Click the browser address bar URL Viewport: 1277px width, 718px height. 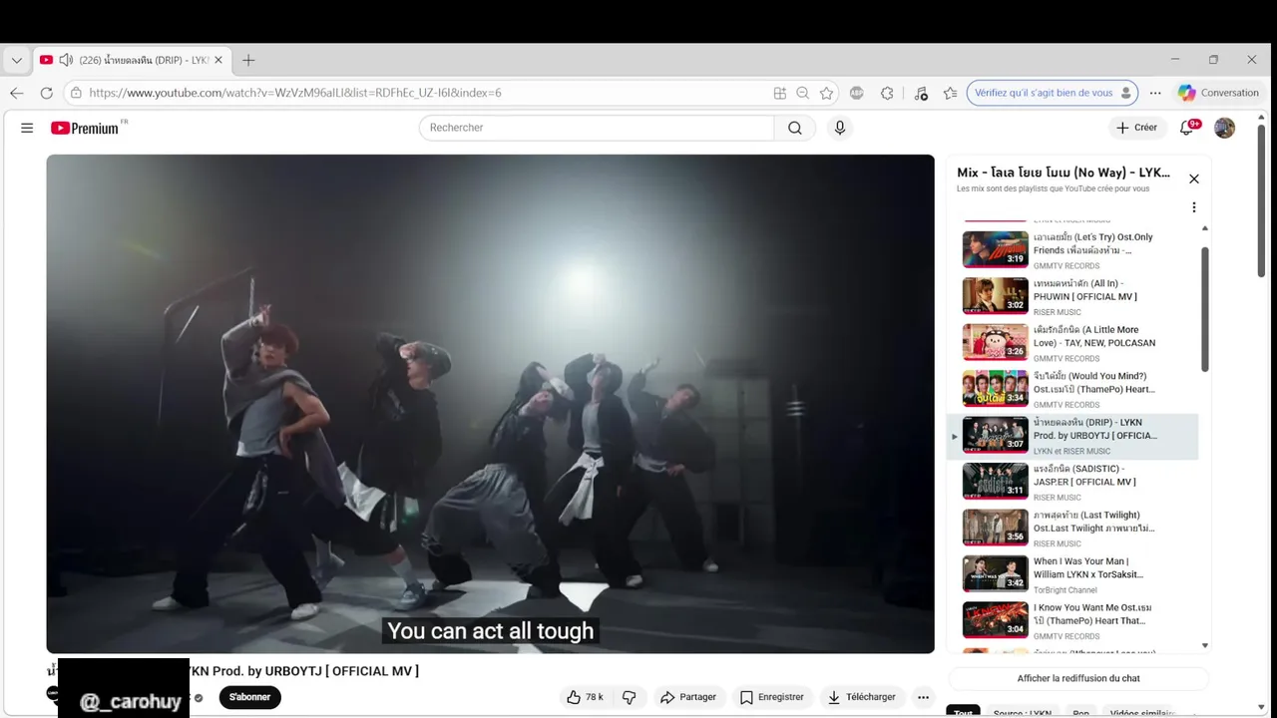click(x=295, y=93)
